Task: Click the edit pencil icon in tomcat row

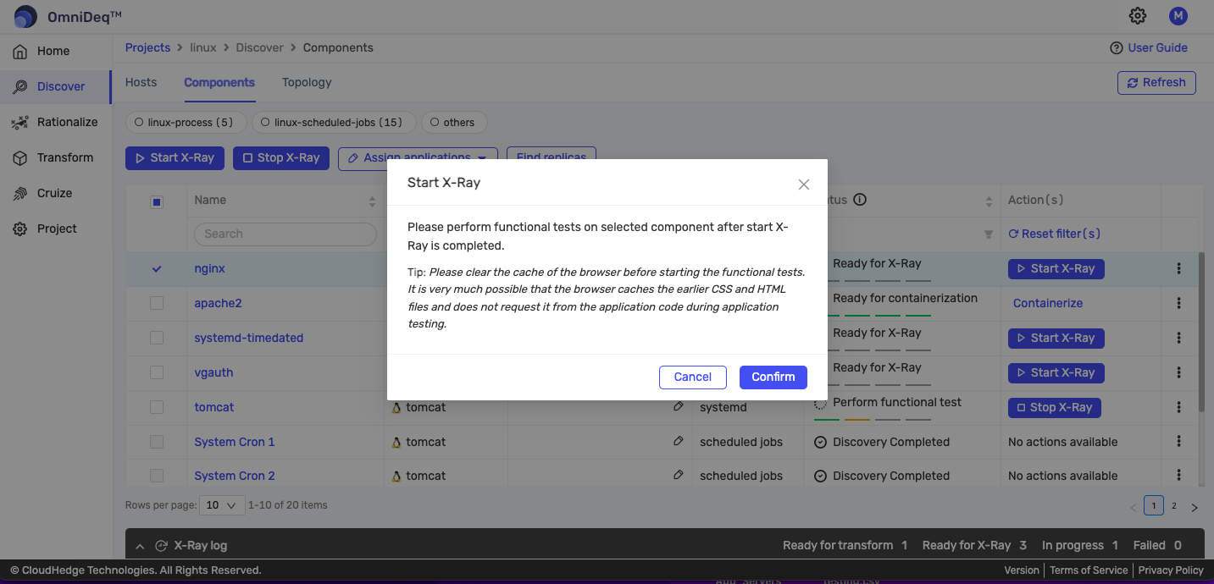Action: point(678,406)
